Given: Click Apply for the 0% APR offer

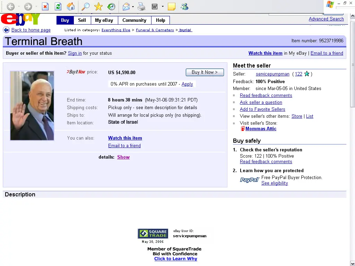Looking at the screenshot, I should click(x=187, y=84).
